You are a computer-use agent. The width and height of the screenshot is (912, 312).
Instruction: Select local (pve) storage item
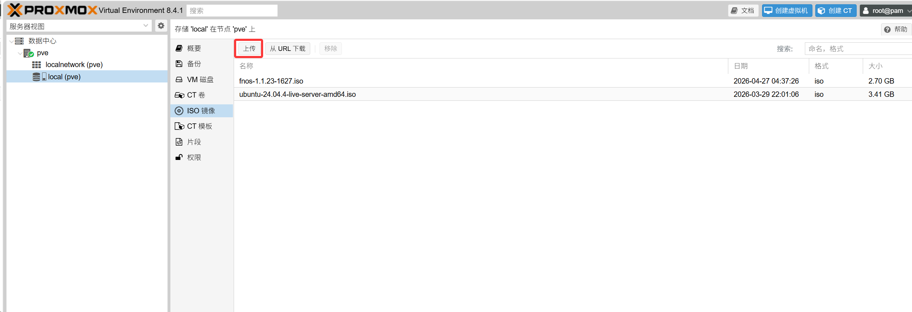[64, 77]
